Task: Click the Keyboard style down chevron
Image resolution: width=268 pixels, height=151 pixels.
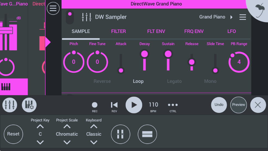Action: tap(94, 142)
